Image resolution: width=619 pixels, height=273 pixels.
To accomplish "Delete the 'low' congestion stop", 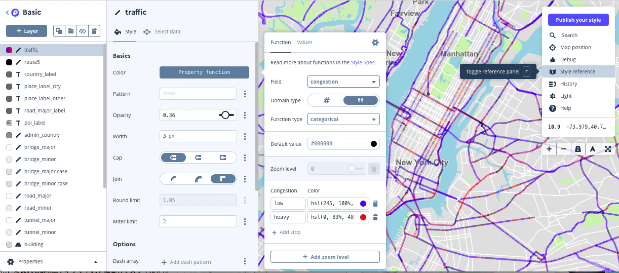I will pyautogui.click(x=375, y=204).
